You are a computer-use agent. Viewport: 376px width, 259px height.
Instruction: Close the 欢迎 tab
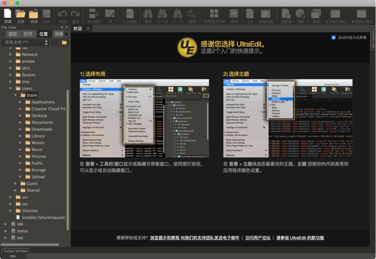tap(88, 28)
